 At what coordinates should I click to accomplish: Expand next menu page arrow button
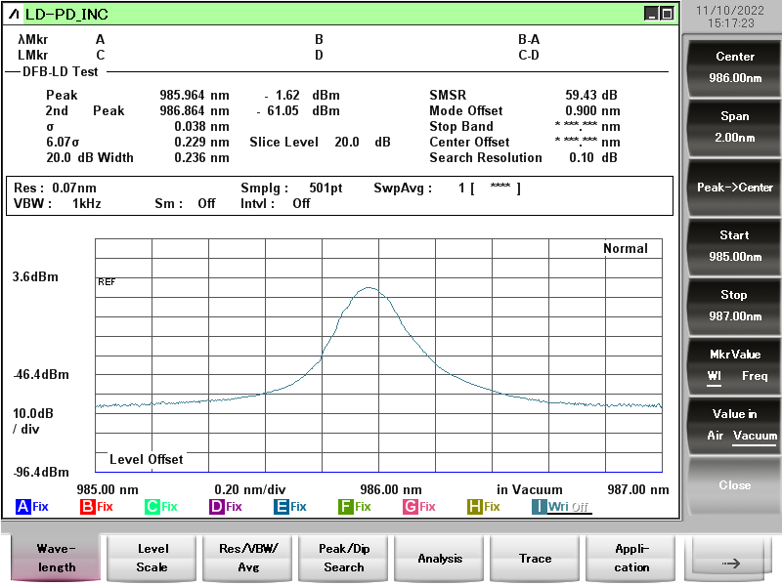tap(731, 560)
